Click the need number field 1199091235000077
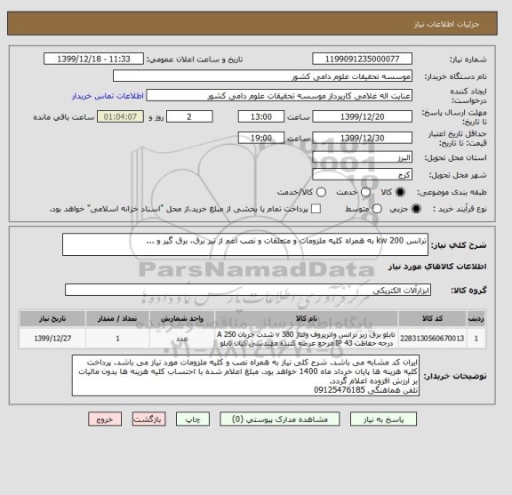 [362, 60]
